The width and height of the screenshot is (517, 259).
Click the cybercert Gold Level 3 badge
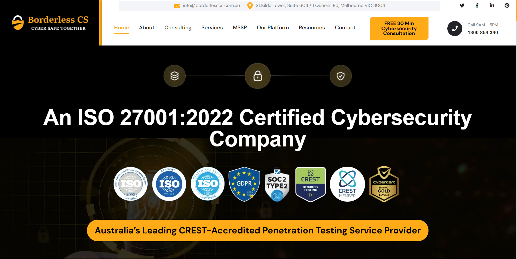(x=384, y=184)
